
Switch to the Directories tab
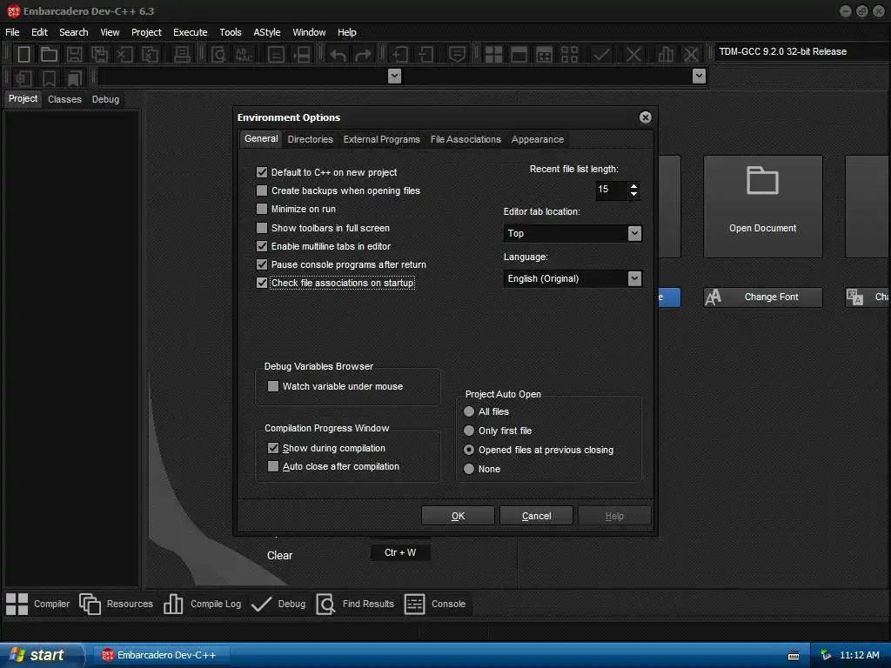tap(311, 139)
